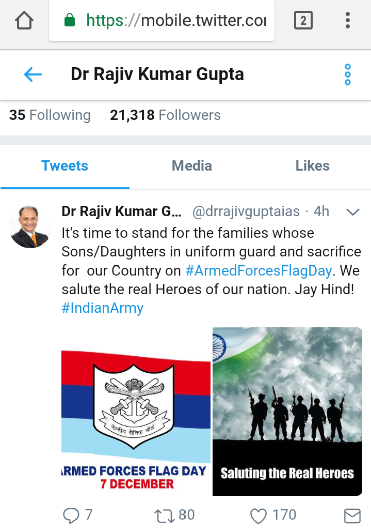Like the tweet using the heart icon

[x=259, y=516]
